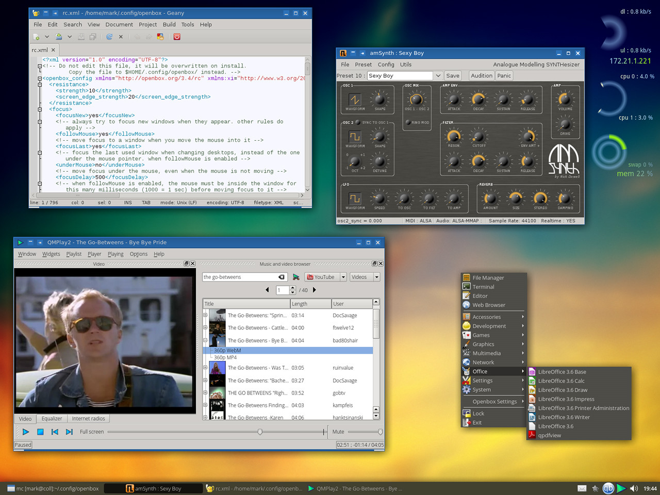This screenshot has width=660, height=495.
Task: Click the reverb Damping knob in amSynth
Action: pos(565,198)
